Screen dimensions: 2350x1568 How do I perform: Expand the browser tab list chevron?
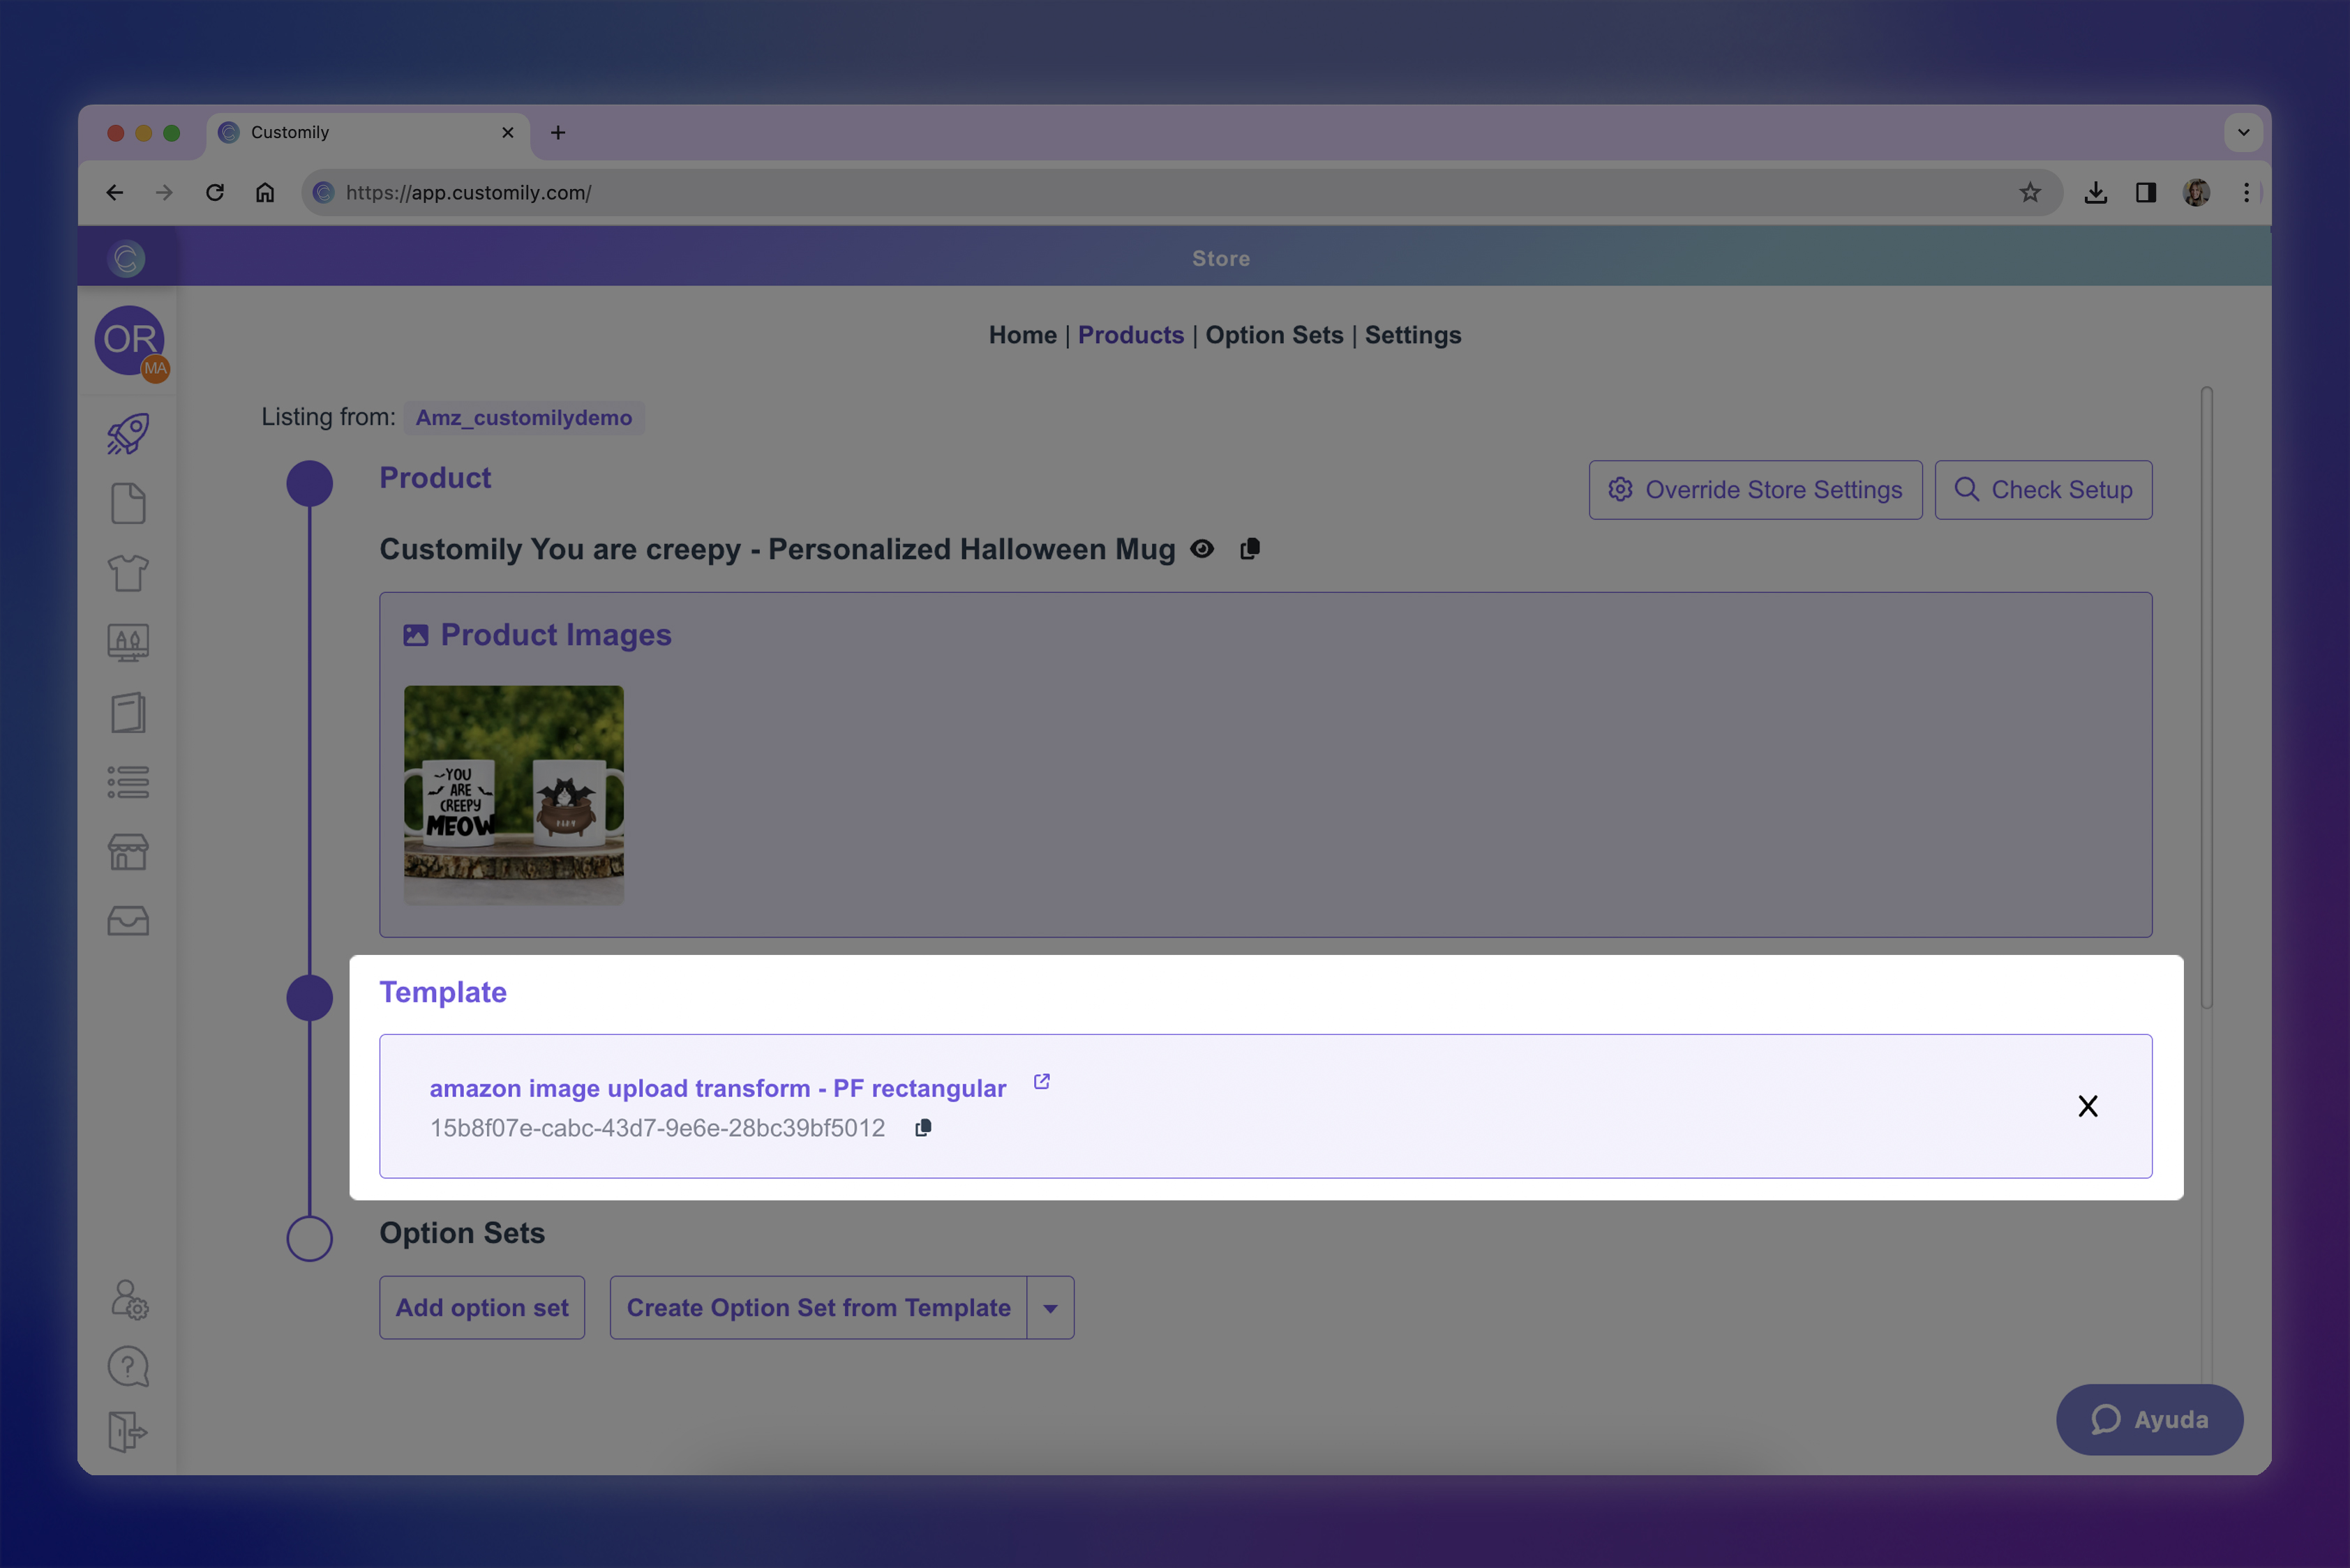pos(2243,132)
